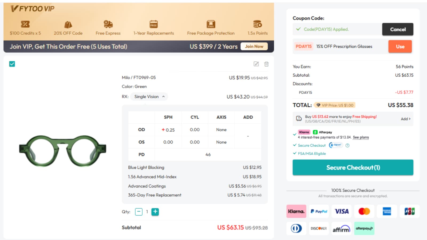The image size is (427, 240).
Task: Select the JCB payment logo
Action: click(x=410, y=211)
